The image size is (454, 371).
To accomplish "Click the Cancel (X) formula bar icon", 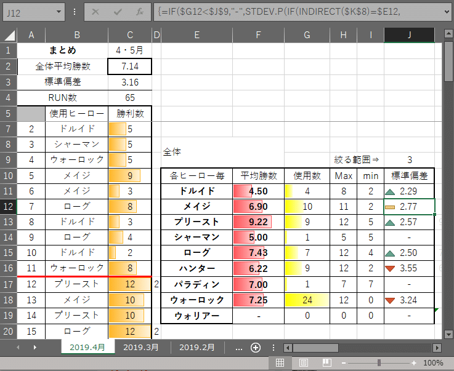I will 95,12.
